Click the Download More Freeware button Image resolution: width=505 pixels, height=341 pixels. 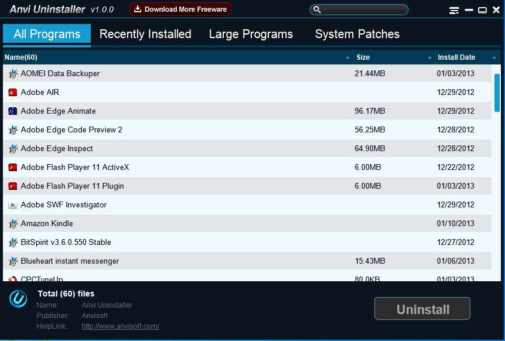pyautogui.click(x=180, y=9)
